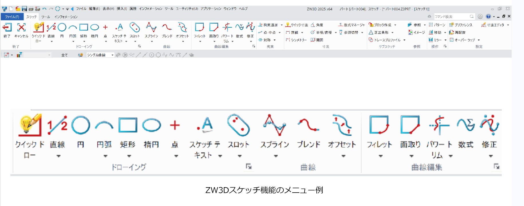
Task: Click 正三角形 subsketch button
Action: click(379, 32)
